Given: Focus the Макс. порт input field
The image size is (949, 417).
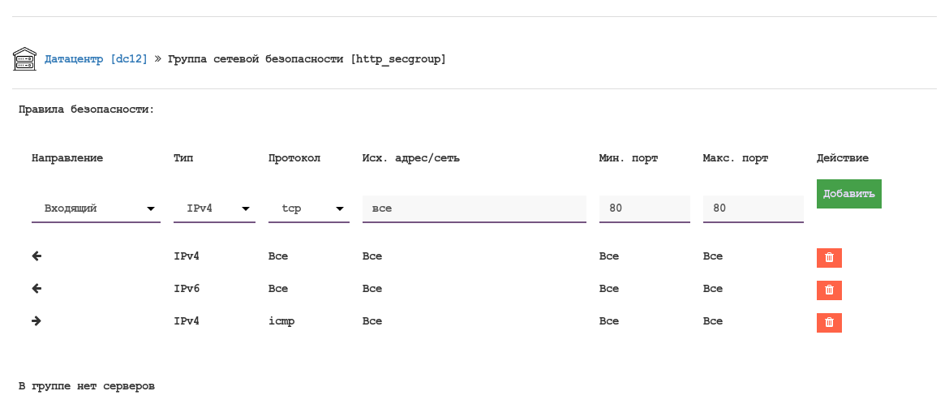Looking at the screenshot, I should click(753, 208).
